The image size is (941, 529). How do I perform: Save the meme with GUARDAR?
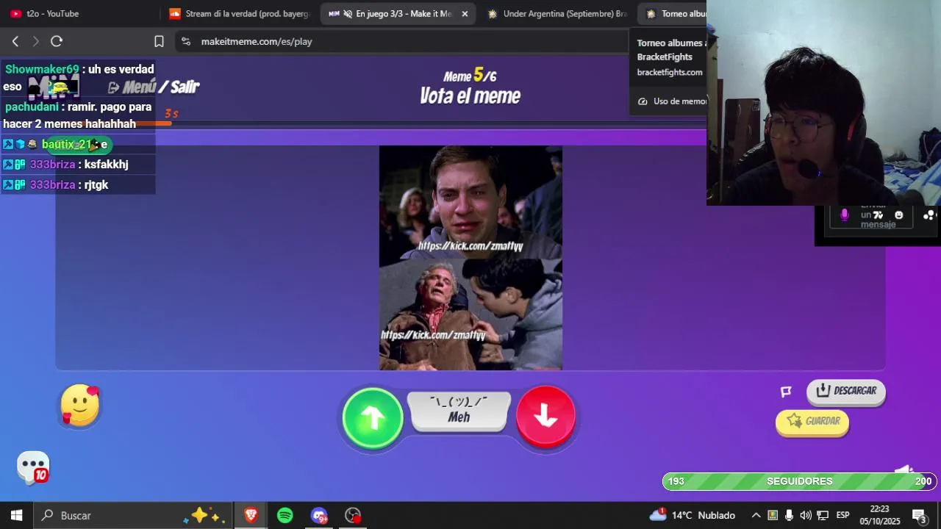(x=812, y=422)
